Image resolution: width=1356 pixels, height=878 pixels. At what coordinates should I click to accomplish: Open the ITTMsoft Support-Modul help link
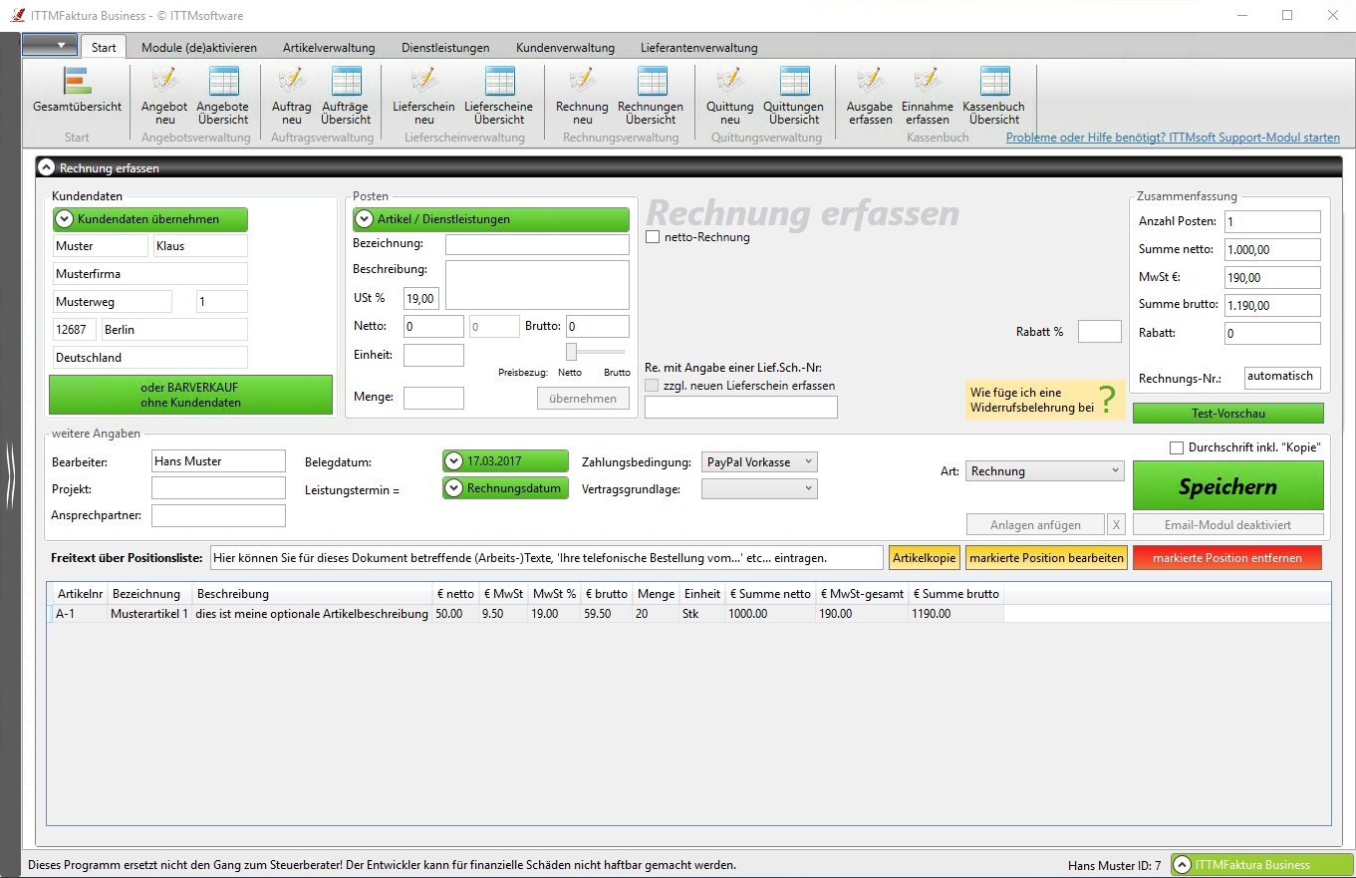point(1173,138)
